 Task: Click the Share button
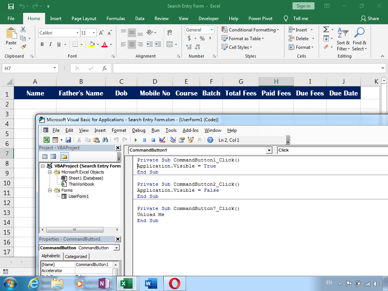point(370,19)
